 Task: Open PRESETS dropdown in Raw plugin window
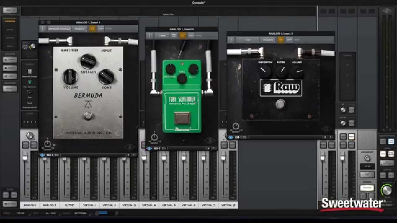[268, 40]
